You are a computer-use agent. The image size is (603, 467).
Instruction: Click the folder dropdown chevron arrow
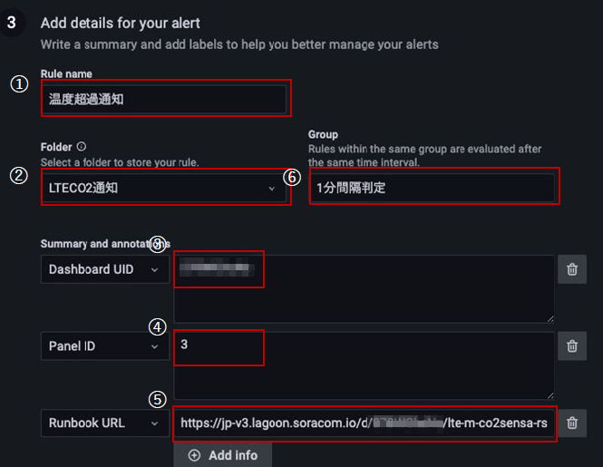tap(271, 189)
